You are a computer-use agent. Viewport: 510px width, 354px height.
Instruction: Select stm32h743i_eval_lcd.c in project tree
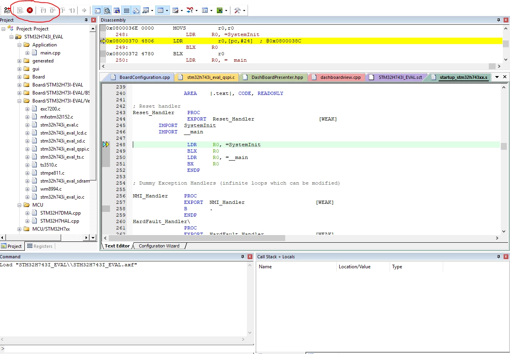tap(63, 133)
